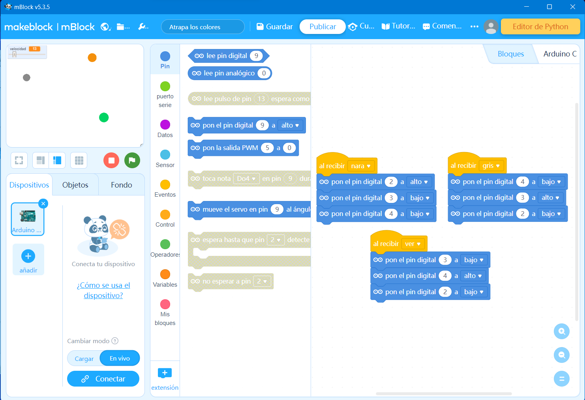The width and height of the screenshot is (585, 400).
Task: Zoom out the workspace
Action: tap(562, 355)
